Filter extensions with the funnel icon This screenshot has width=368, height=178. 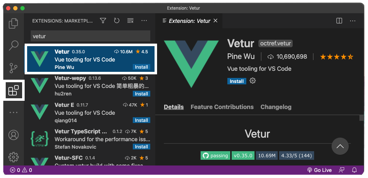click(103, 21)
